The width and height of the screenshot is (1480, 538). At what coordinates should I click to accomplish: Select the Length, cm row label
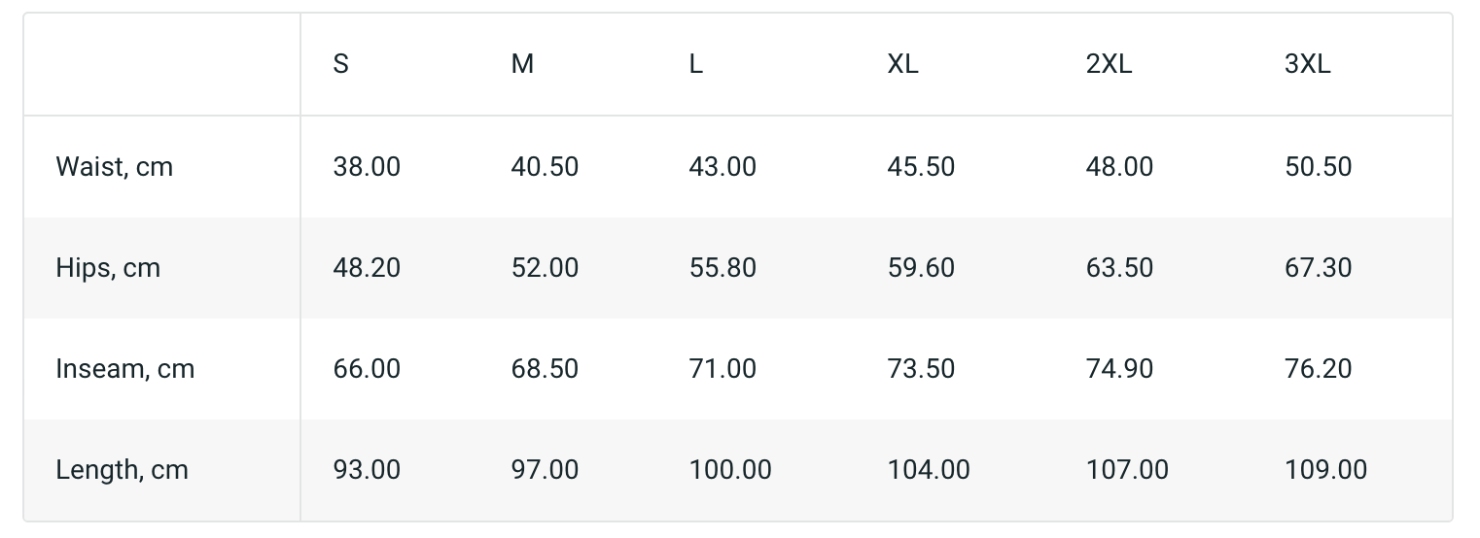click(x=122, y=470)
